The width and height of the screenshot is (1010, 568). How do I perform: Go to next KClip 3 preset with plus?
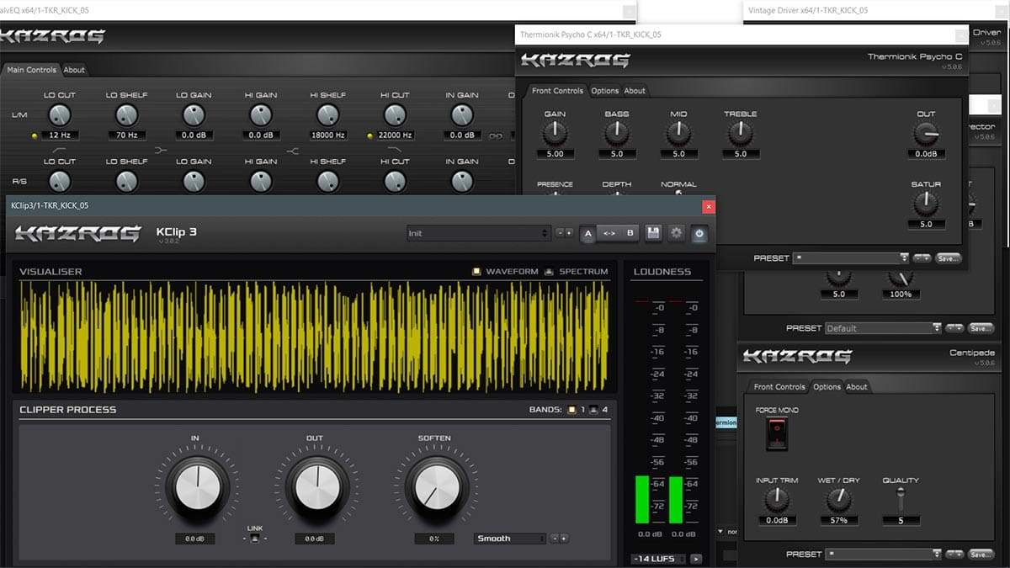[569, 233]
